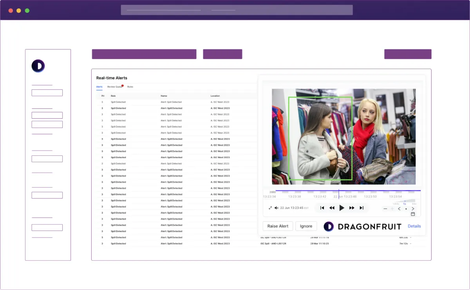Select the EST timezone label toggle
This screenshot has height=290, width=470.
[306, 208]
